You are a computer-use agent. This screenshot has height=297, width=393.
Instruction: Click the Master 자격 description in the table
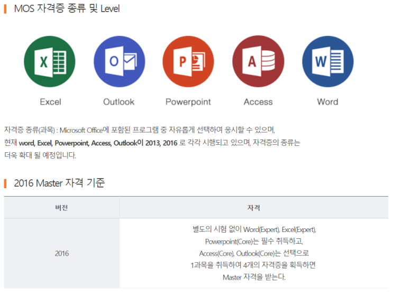coord(253,253)
